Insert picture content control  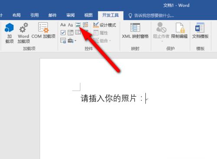point(78,25)
